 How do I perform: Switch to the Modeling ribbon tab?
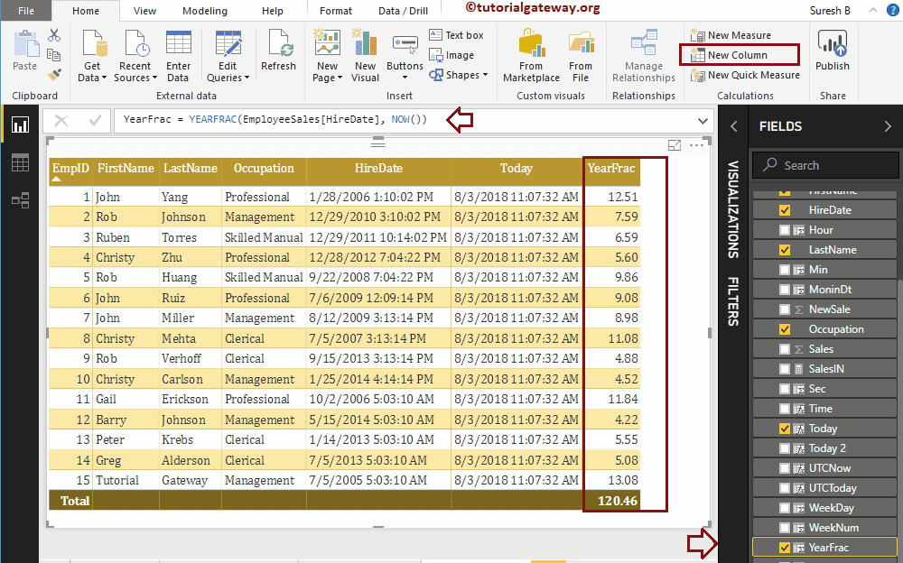[205, 11]
